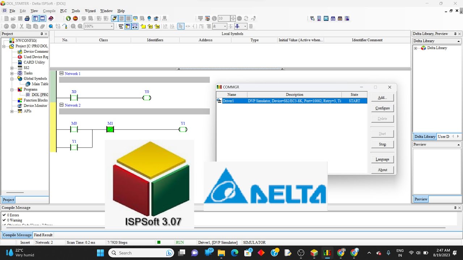Click the Identifiers column header
463x260 pixels.
[155, 40]
